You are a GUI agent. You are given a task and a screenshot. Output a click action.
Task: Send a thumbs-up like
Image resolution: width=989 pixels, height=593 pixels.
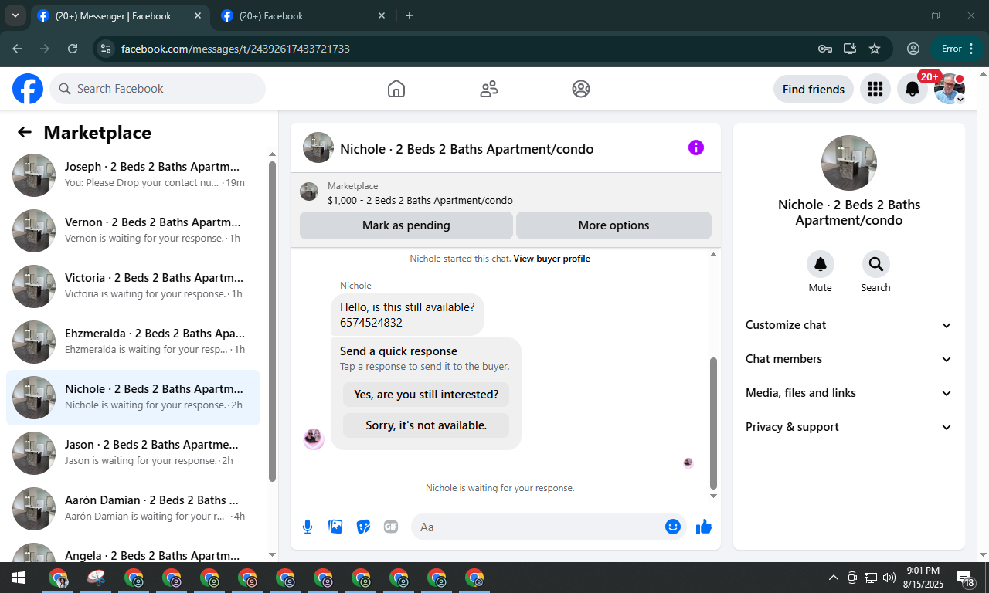(x=704, y=527)
